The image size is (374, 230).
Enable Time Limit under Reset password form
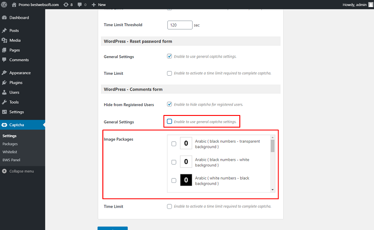(169, 73)
